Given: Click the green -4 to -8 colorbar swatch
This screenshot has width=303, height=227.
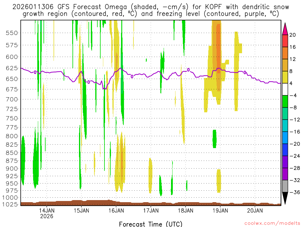Looking at the screenshot, I should point(285,101).
